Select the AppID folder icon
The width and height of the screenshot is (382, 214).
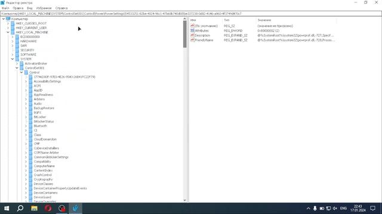tap(30, 90)
